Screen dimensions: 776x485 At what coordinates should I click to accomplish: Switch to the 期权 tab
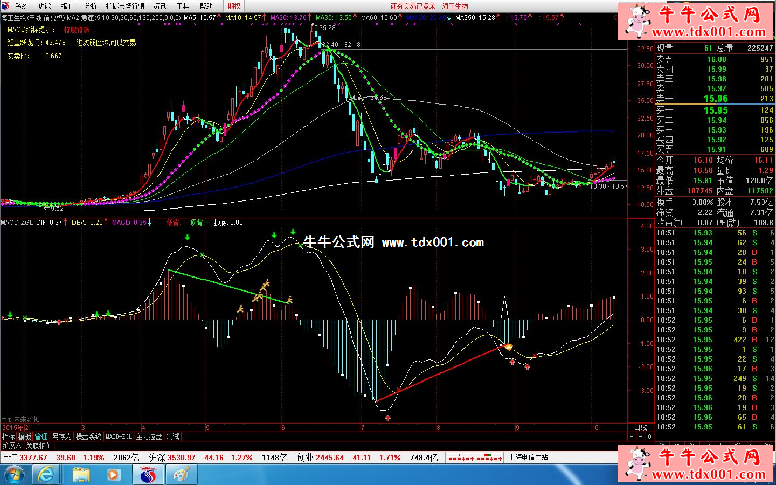click(234, 6)
